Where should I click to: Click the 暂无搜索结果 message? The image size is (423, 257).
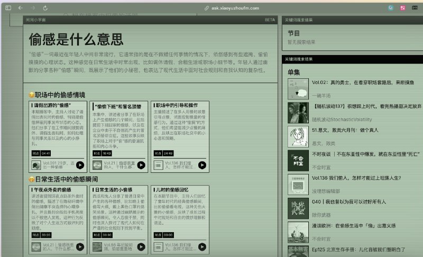pos(301,42)
